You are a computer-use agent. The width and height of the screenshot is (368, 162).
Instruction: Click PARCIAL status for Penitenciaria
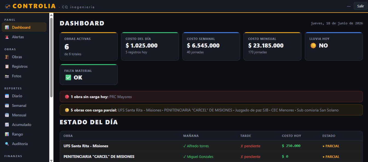(x=331, y=157)
